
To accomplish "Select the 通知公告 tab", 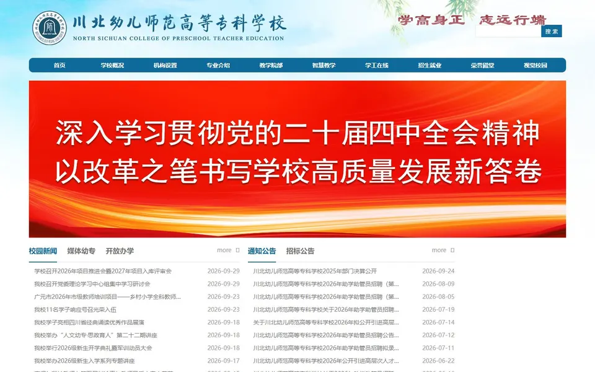I will (x=262, y=251).
